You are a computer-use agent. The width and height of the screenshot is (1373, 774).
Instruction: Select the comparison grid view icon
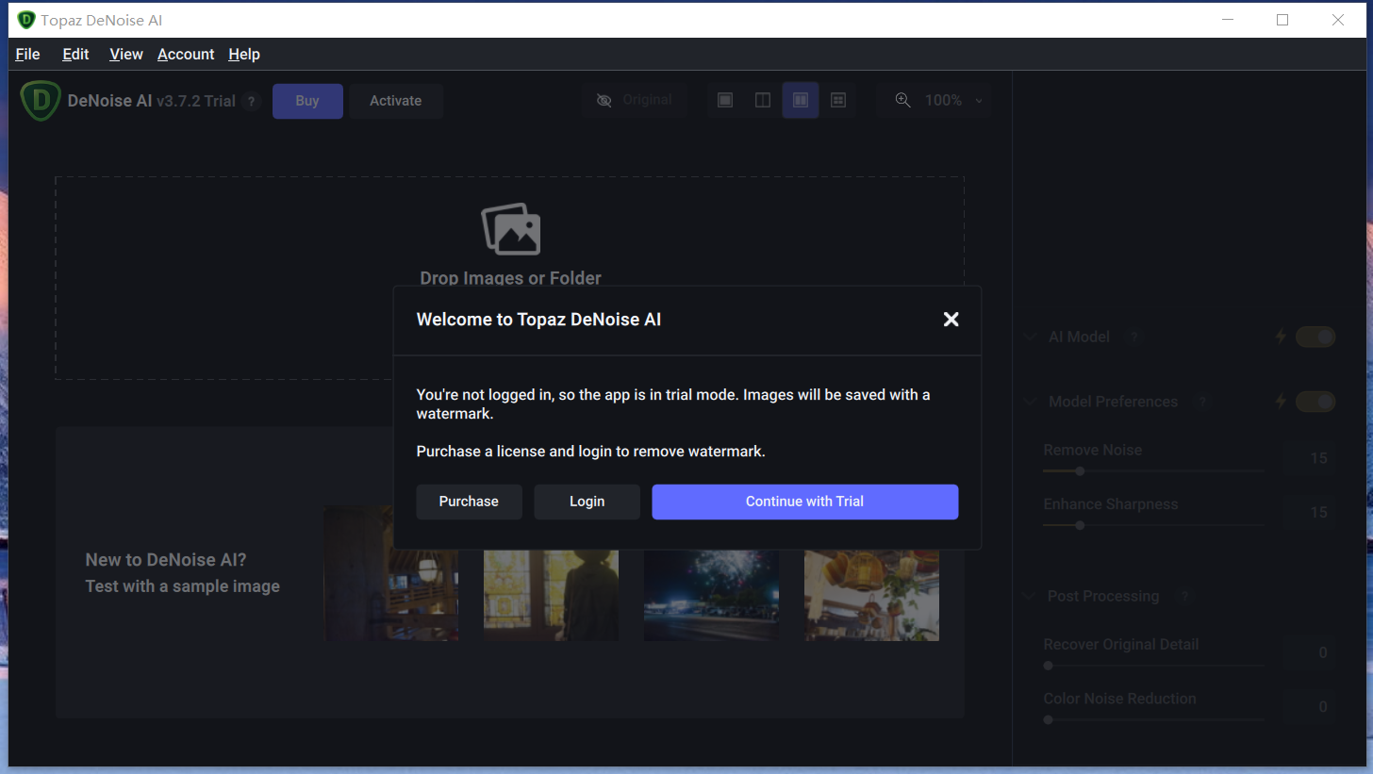[x=838, y=100]
